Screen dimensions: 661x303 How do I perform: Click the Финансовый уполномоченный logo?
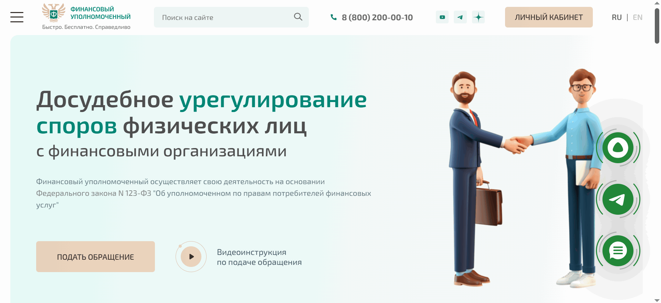(86, 16)
